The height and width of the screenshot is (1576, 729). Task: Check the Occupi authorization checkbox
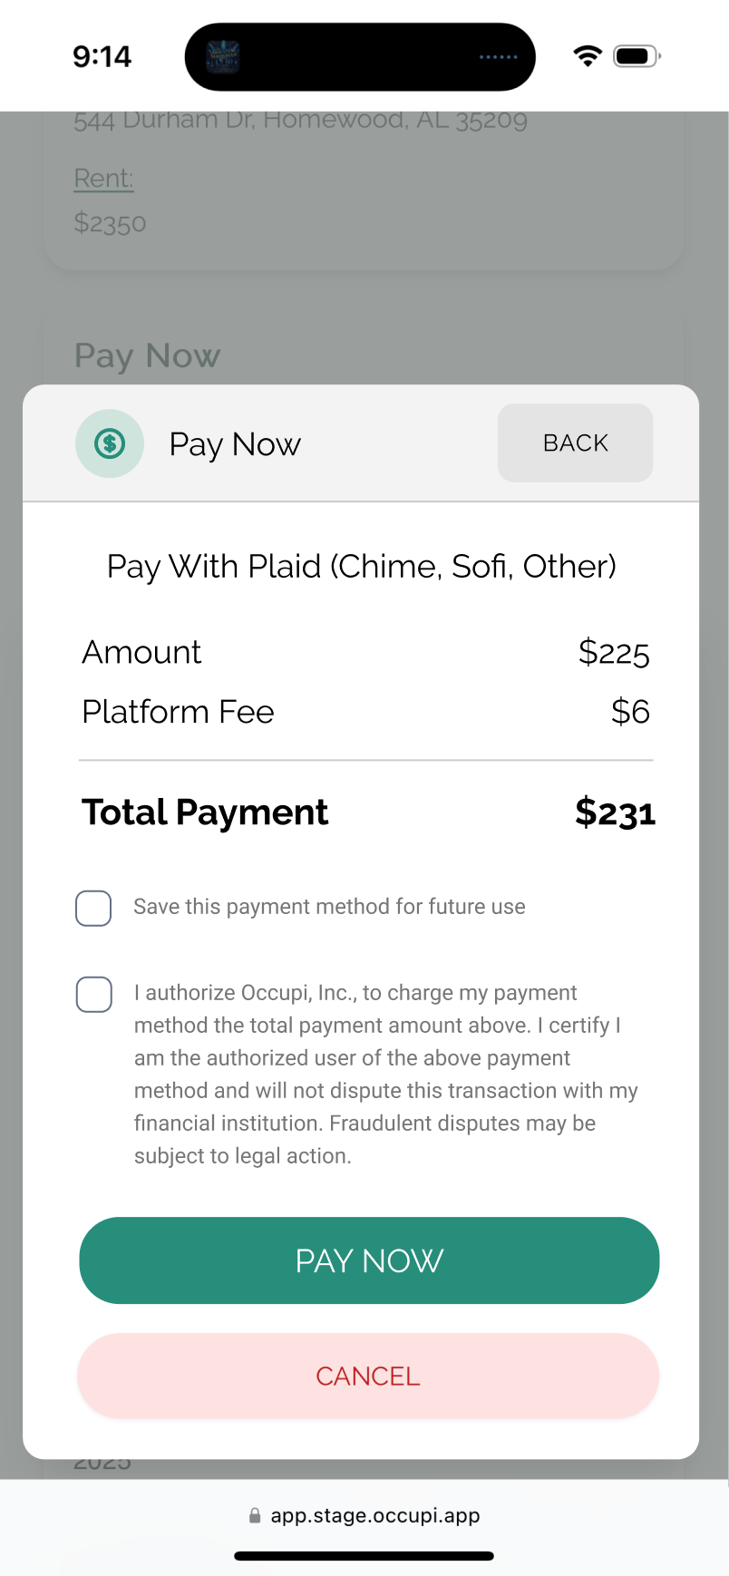pyautogui.click(x=93, y=994)
